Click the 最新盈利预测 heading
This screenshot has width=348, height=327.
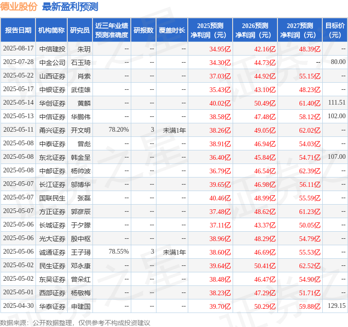[x=70, y=7]
